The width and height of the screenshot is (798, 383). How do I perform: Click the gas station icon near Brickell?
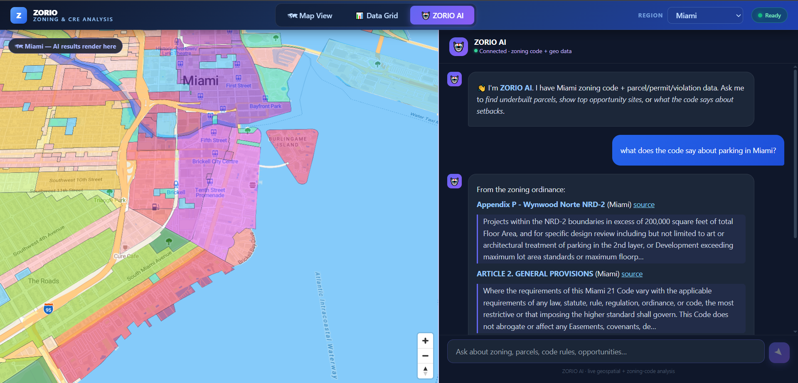(x=155, y=207)
